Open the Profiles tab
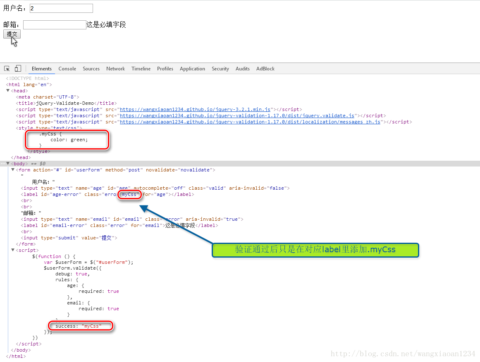 click(x=165, y=69)
